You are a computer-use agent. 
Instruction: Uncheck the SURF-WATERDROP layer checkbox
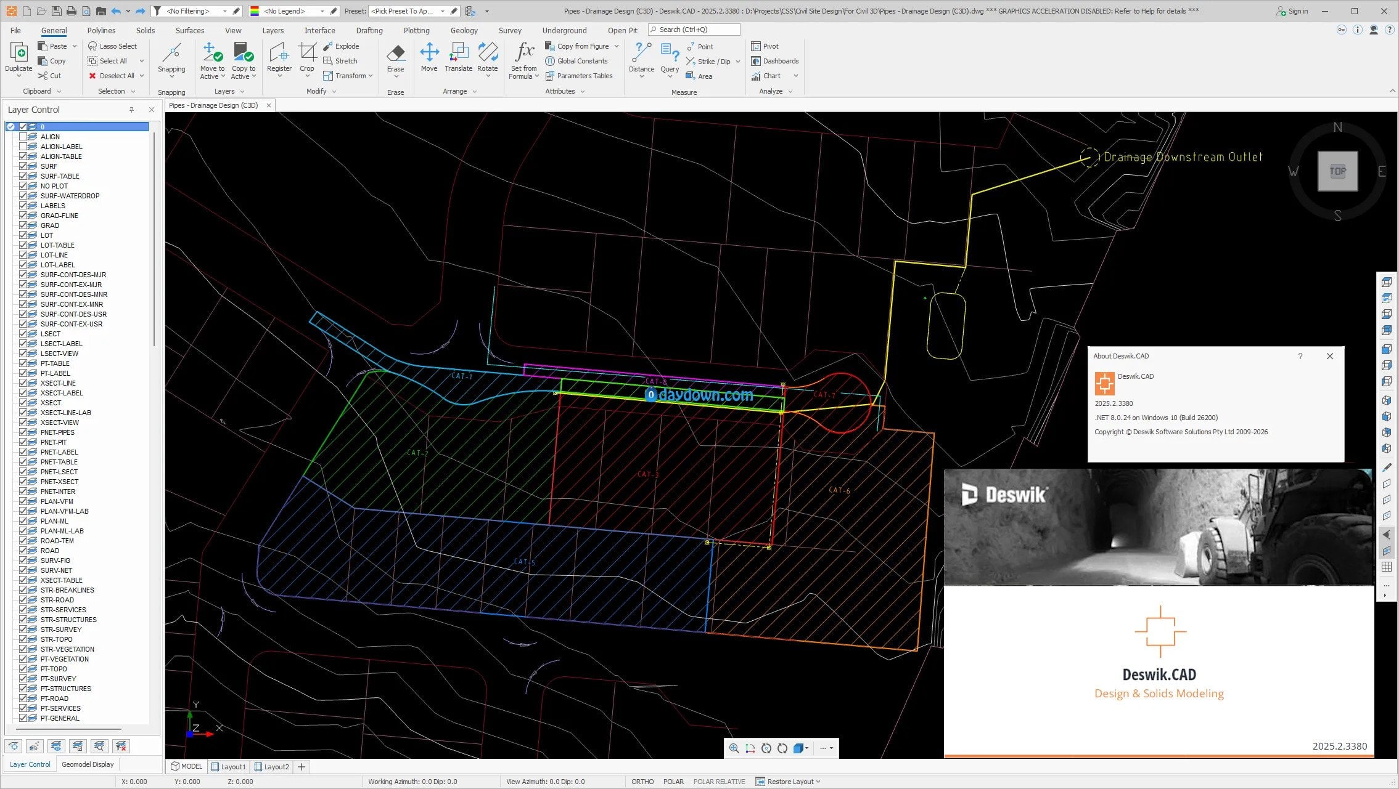[x=23, y=196]
